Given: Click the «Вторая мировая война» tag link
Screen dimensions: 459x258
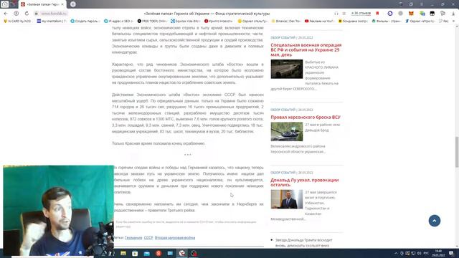Looking at the screenshot, I should [x=175, y=237].
